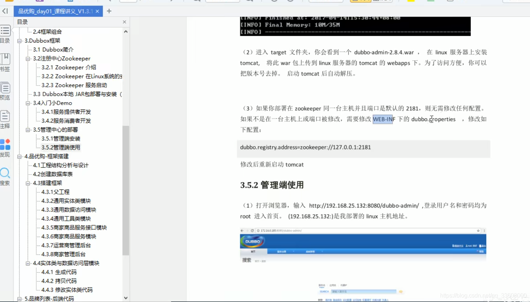Image resolution: width=530 pixels, height=302 pixels.
Task: Click the Maven build console image
Action: [355, 26]
